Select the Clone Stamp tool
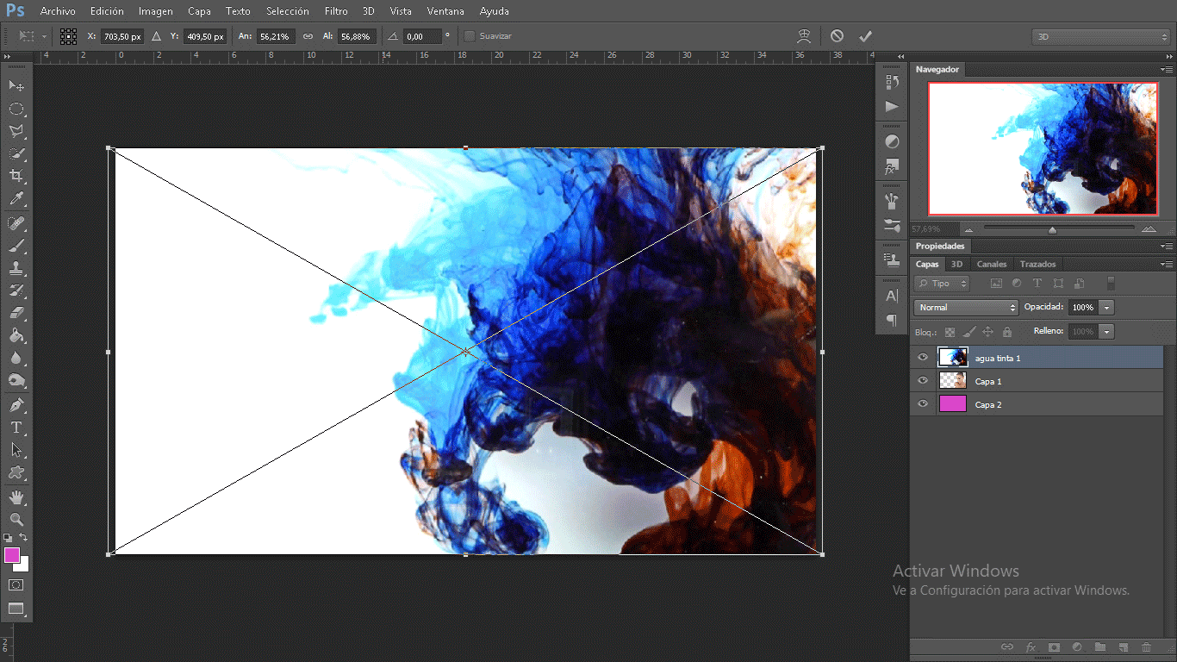This screenshot has height=662, width=1177. point(16,268)
